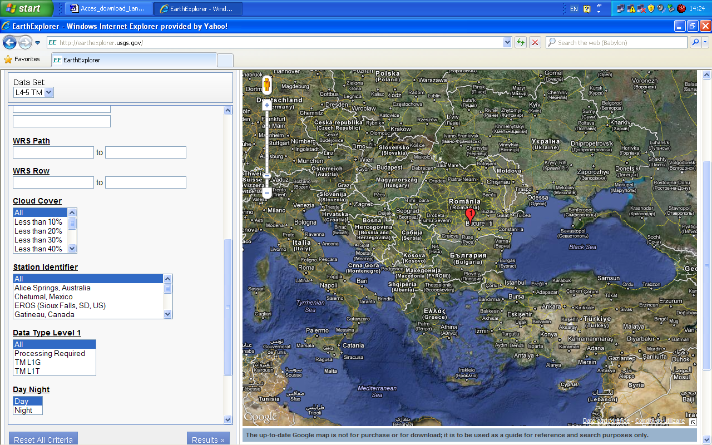Switch to the EarthExplorer browser tab
The height and width of the screenshot is (445, 712).
tap(133, 60)
